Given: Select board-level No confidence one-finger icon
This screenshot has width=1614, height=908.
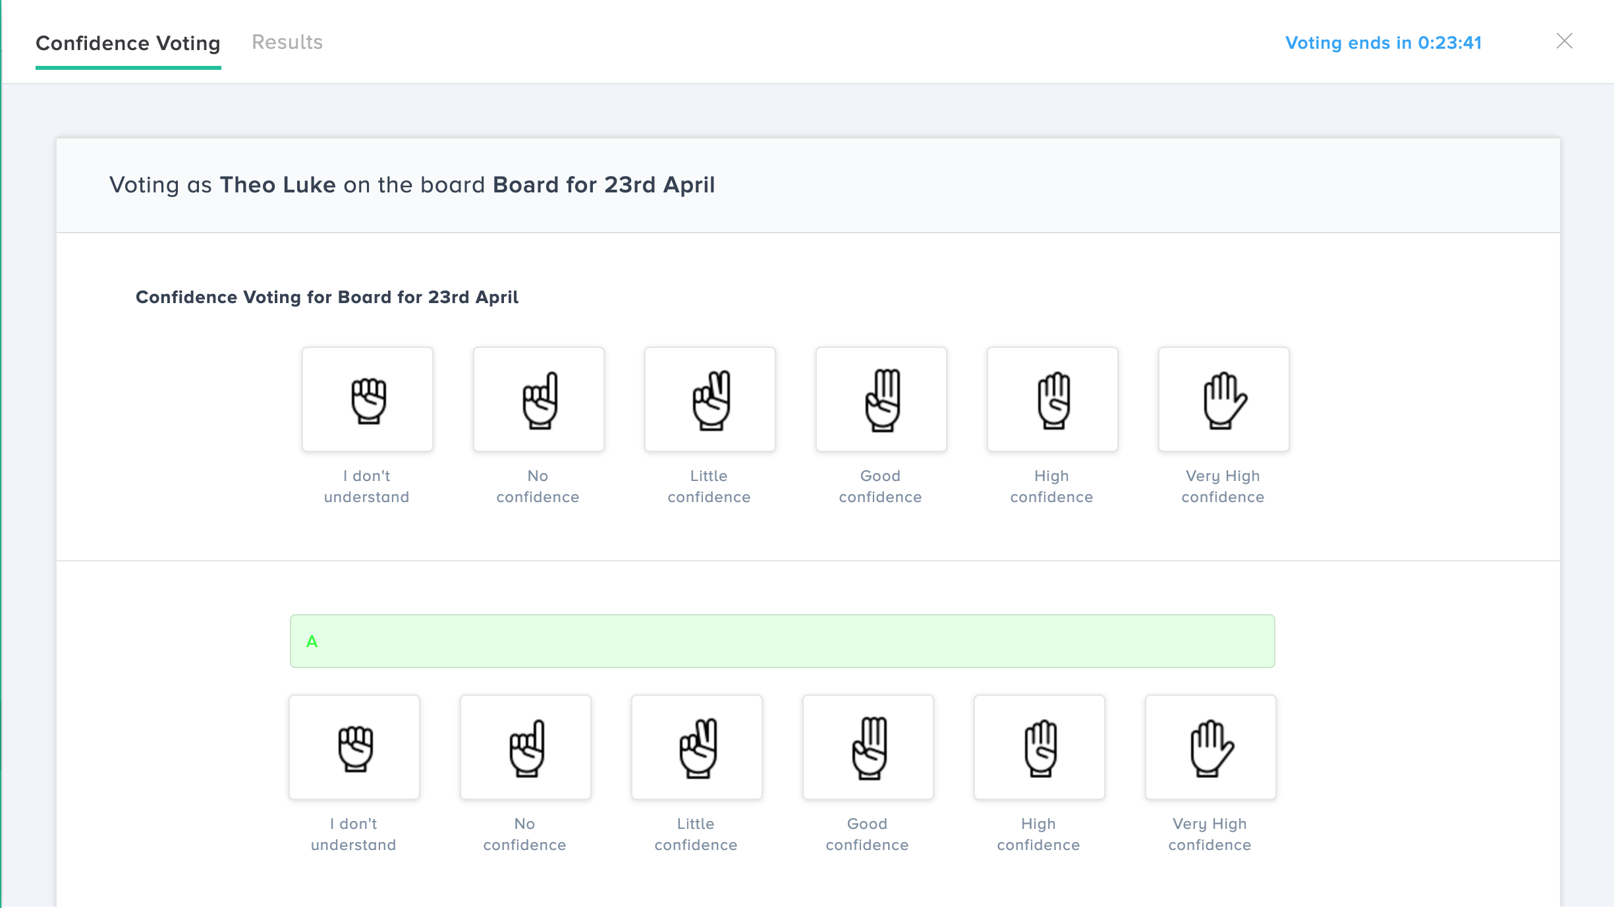Looking at the screenshot, I should (x=539, y=399).
